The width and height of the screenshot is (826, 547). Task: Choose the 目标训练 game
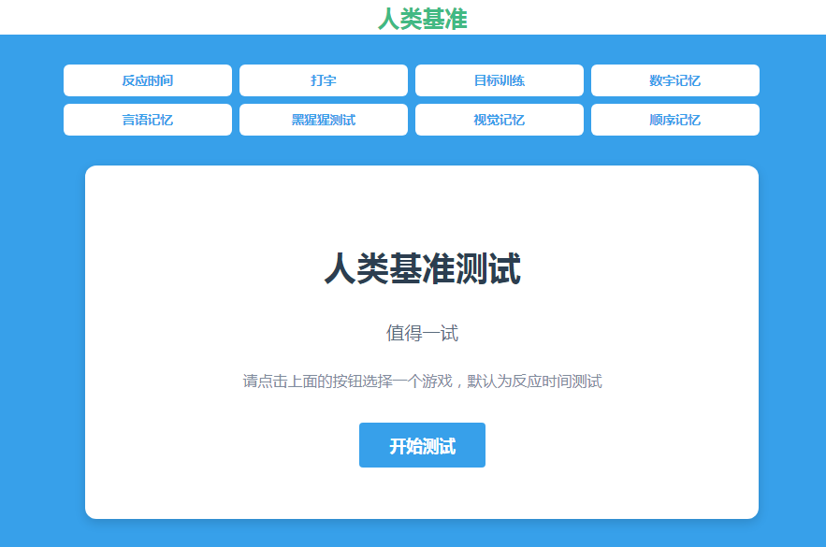[x=499, y=80]
